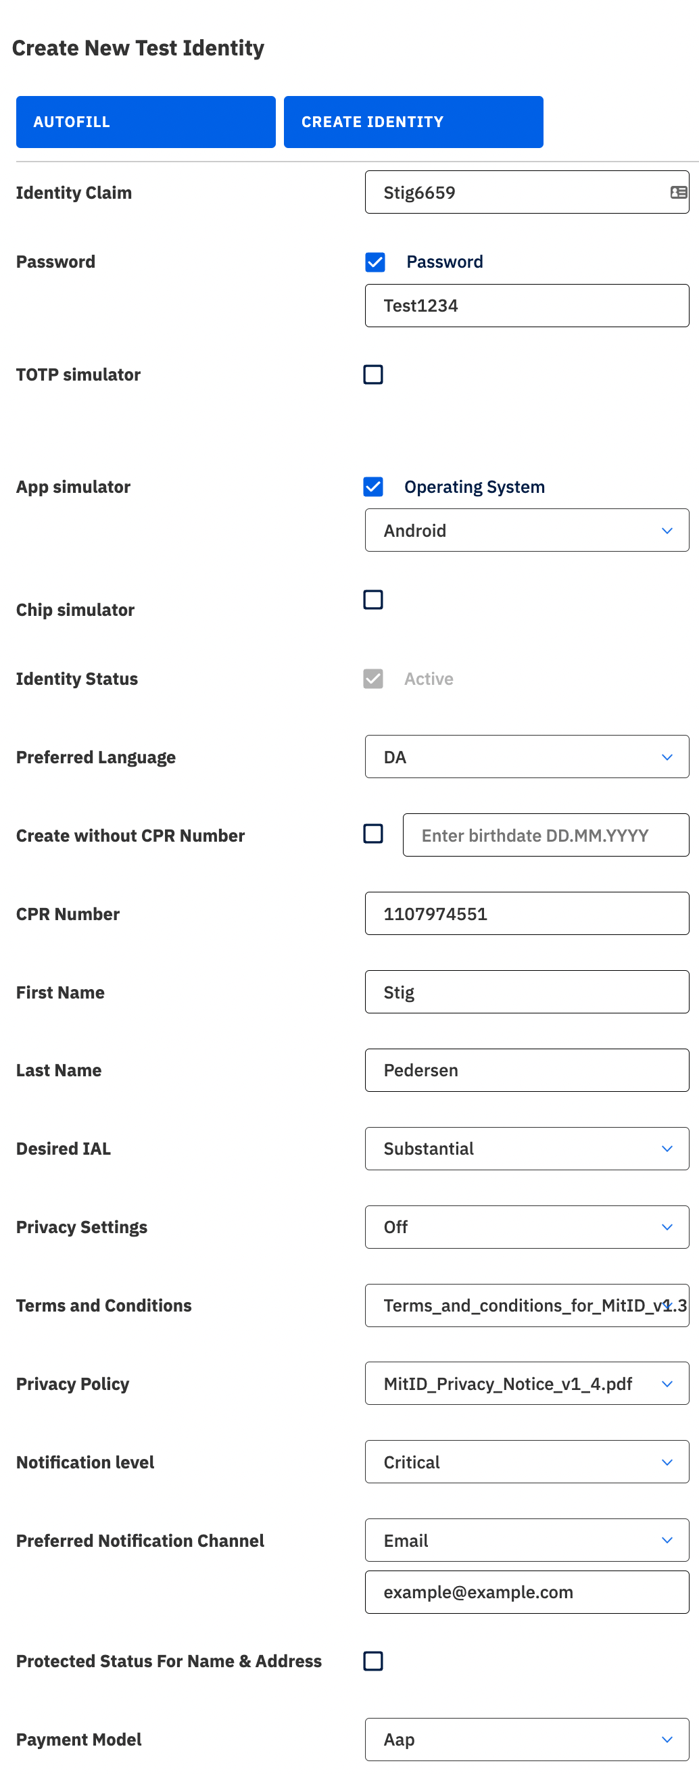This screenshot has height=1774, width=699.
Task: Uncheck the Password checkbox
Action: (375, 262)
